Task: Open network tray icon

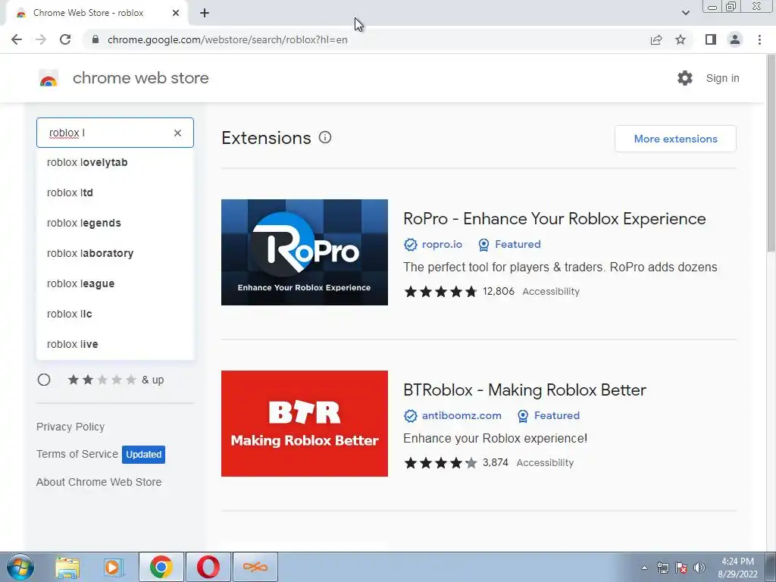Action: click(x=662, y=568)
